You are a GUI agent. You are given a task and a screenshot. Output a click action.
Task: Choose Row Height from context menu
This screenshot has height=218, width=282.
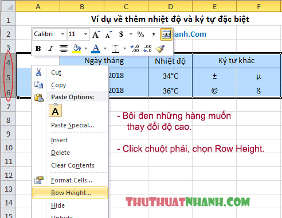(x=70, y=193)
